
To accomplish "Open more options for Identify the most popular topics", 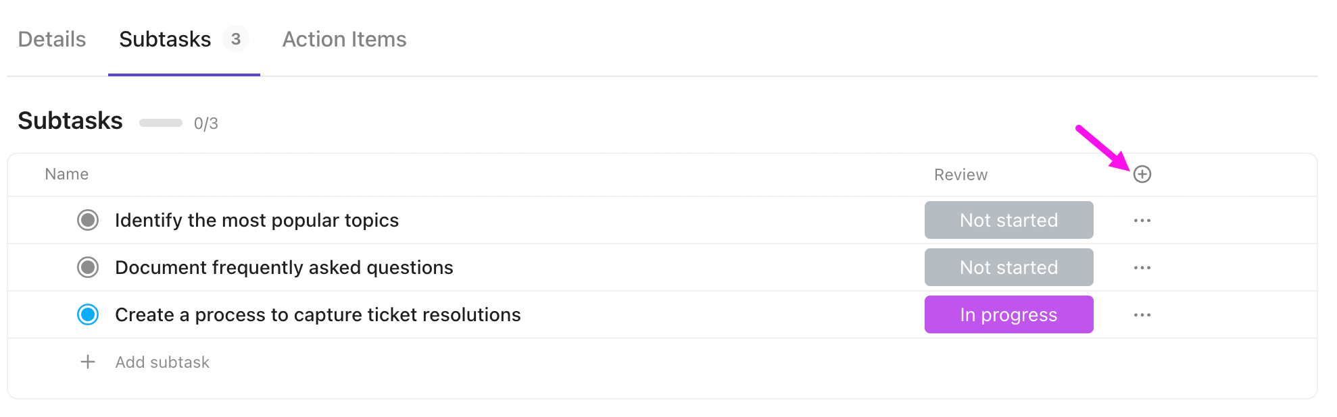I will tap(1142, 221).
